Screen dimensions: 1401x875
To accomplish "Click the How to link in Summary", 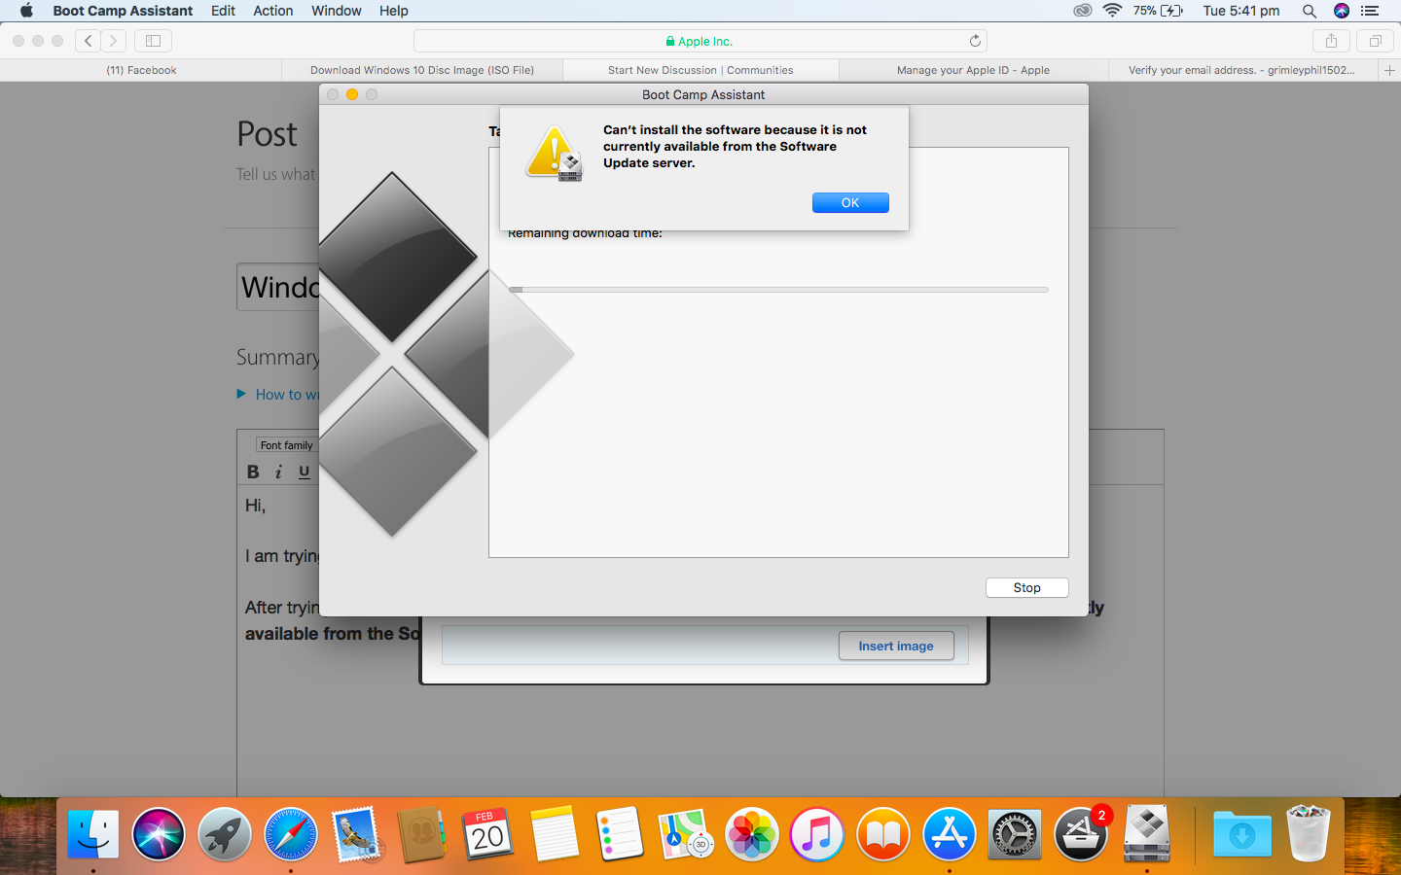I will click(x=287, y=395).
